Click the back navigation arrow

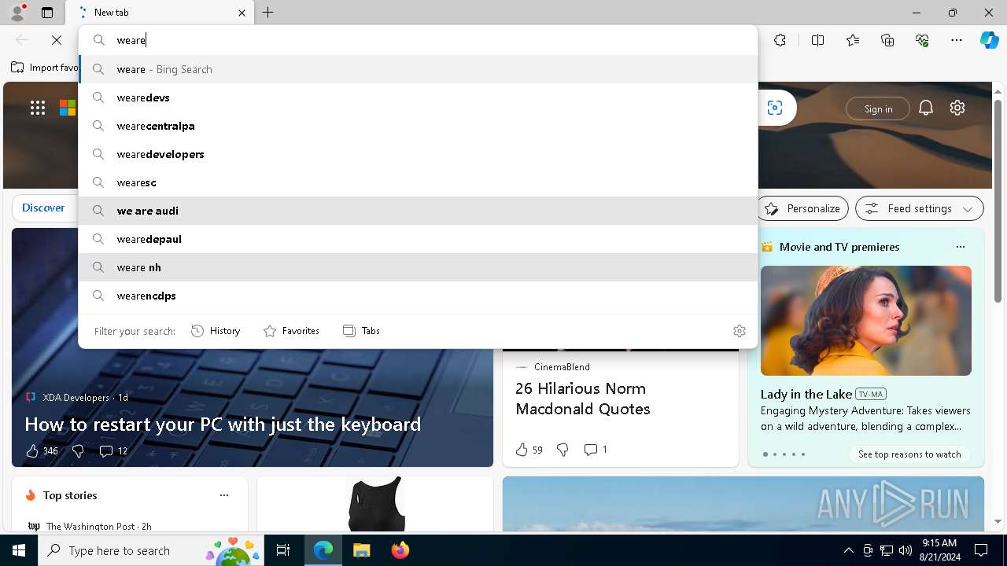pos(22,40)
